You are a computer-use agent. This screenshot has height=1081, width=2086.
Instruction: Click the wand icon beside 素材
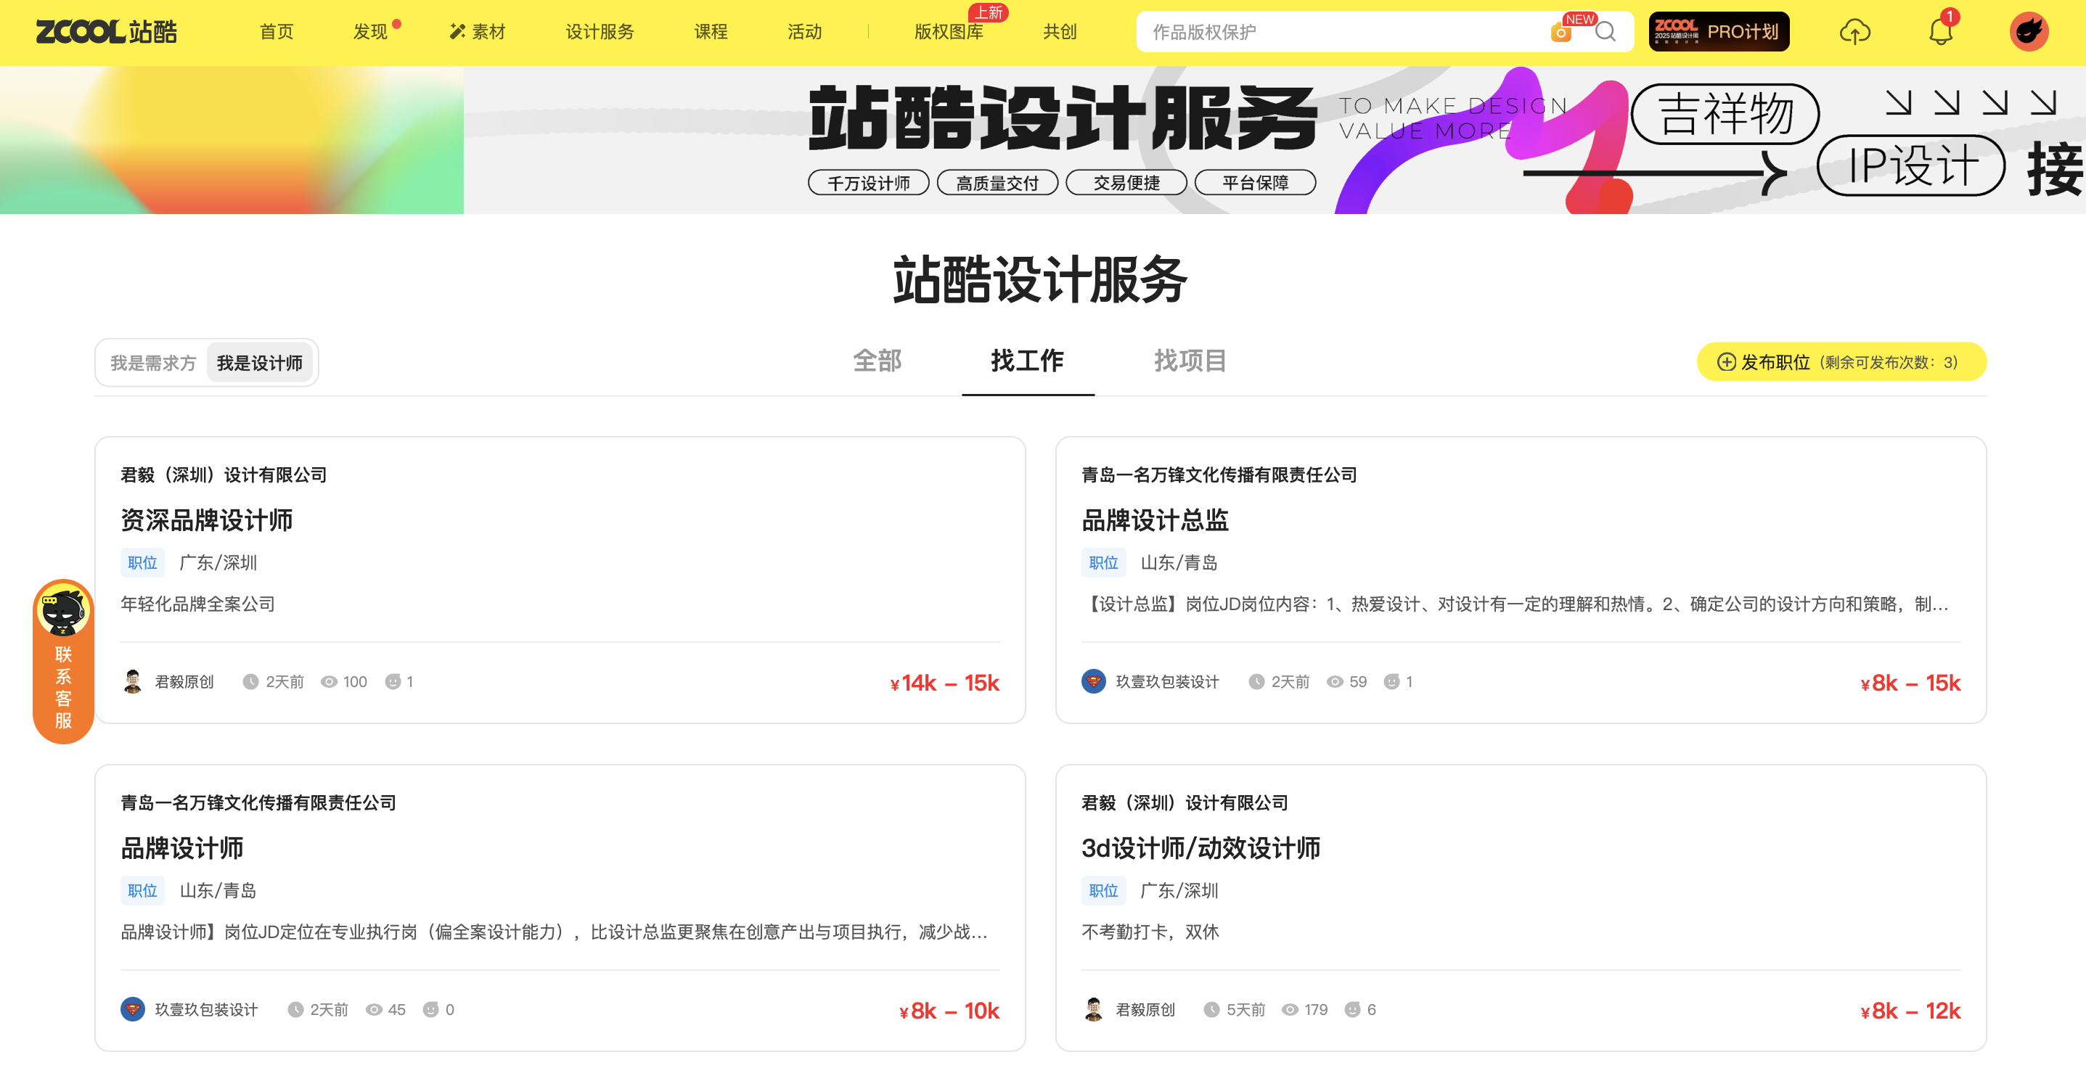click(x=457, y=31)
